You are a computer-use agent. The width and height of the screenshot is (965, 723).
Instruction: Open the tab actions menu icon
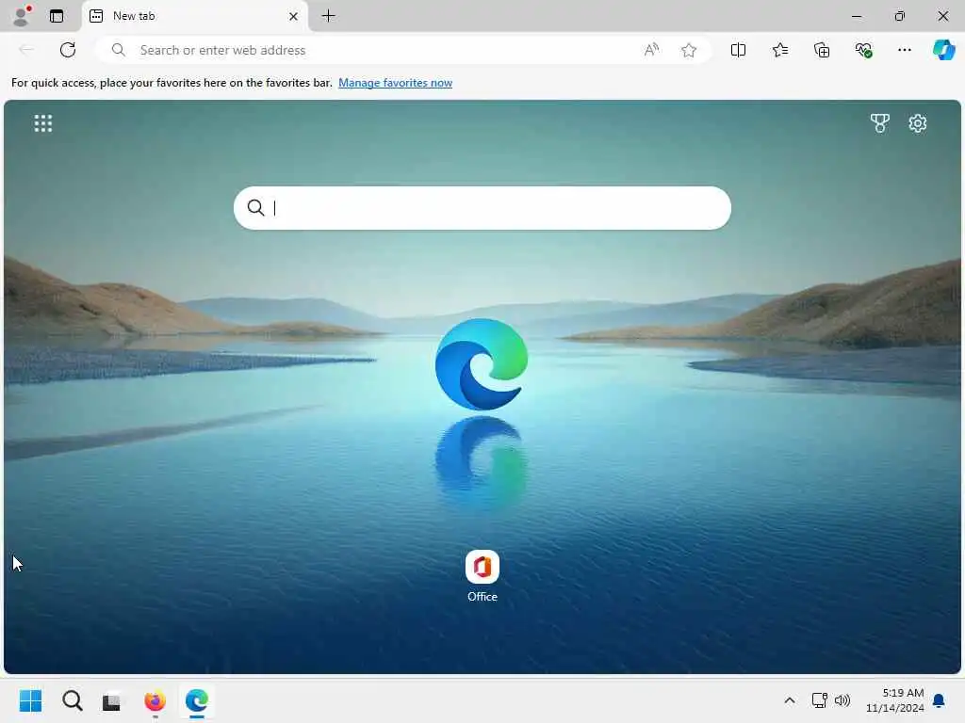click(57, 16)
